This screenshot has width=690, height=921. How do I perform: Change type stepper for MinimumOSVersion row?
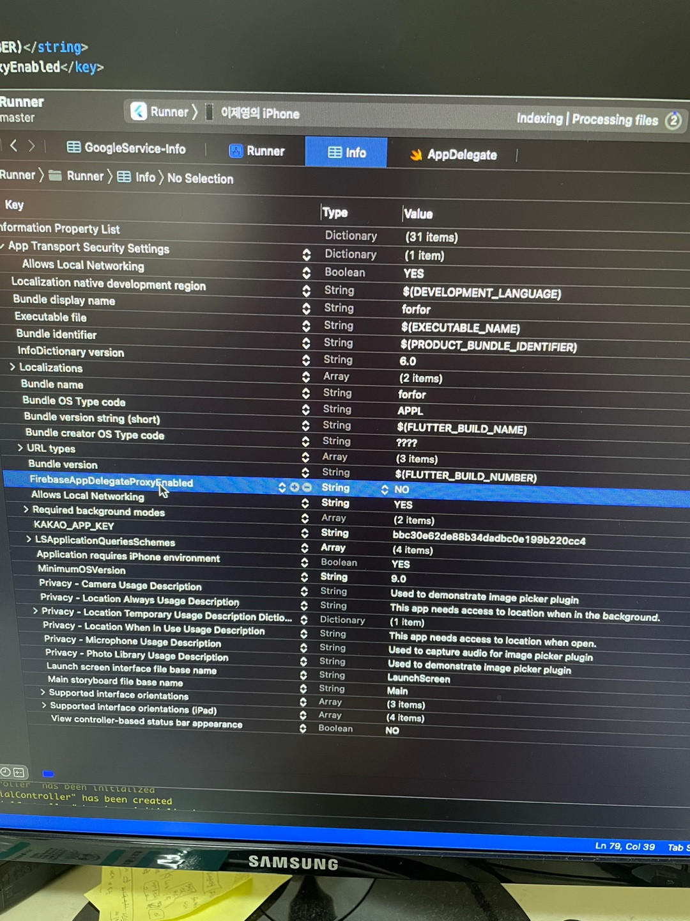[x=304, y=577]
